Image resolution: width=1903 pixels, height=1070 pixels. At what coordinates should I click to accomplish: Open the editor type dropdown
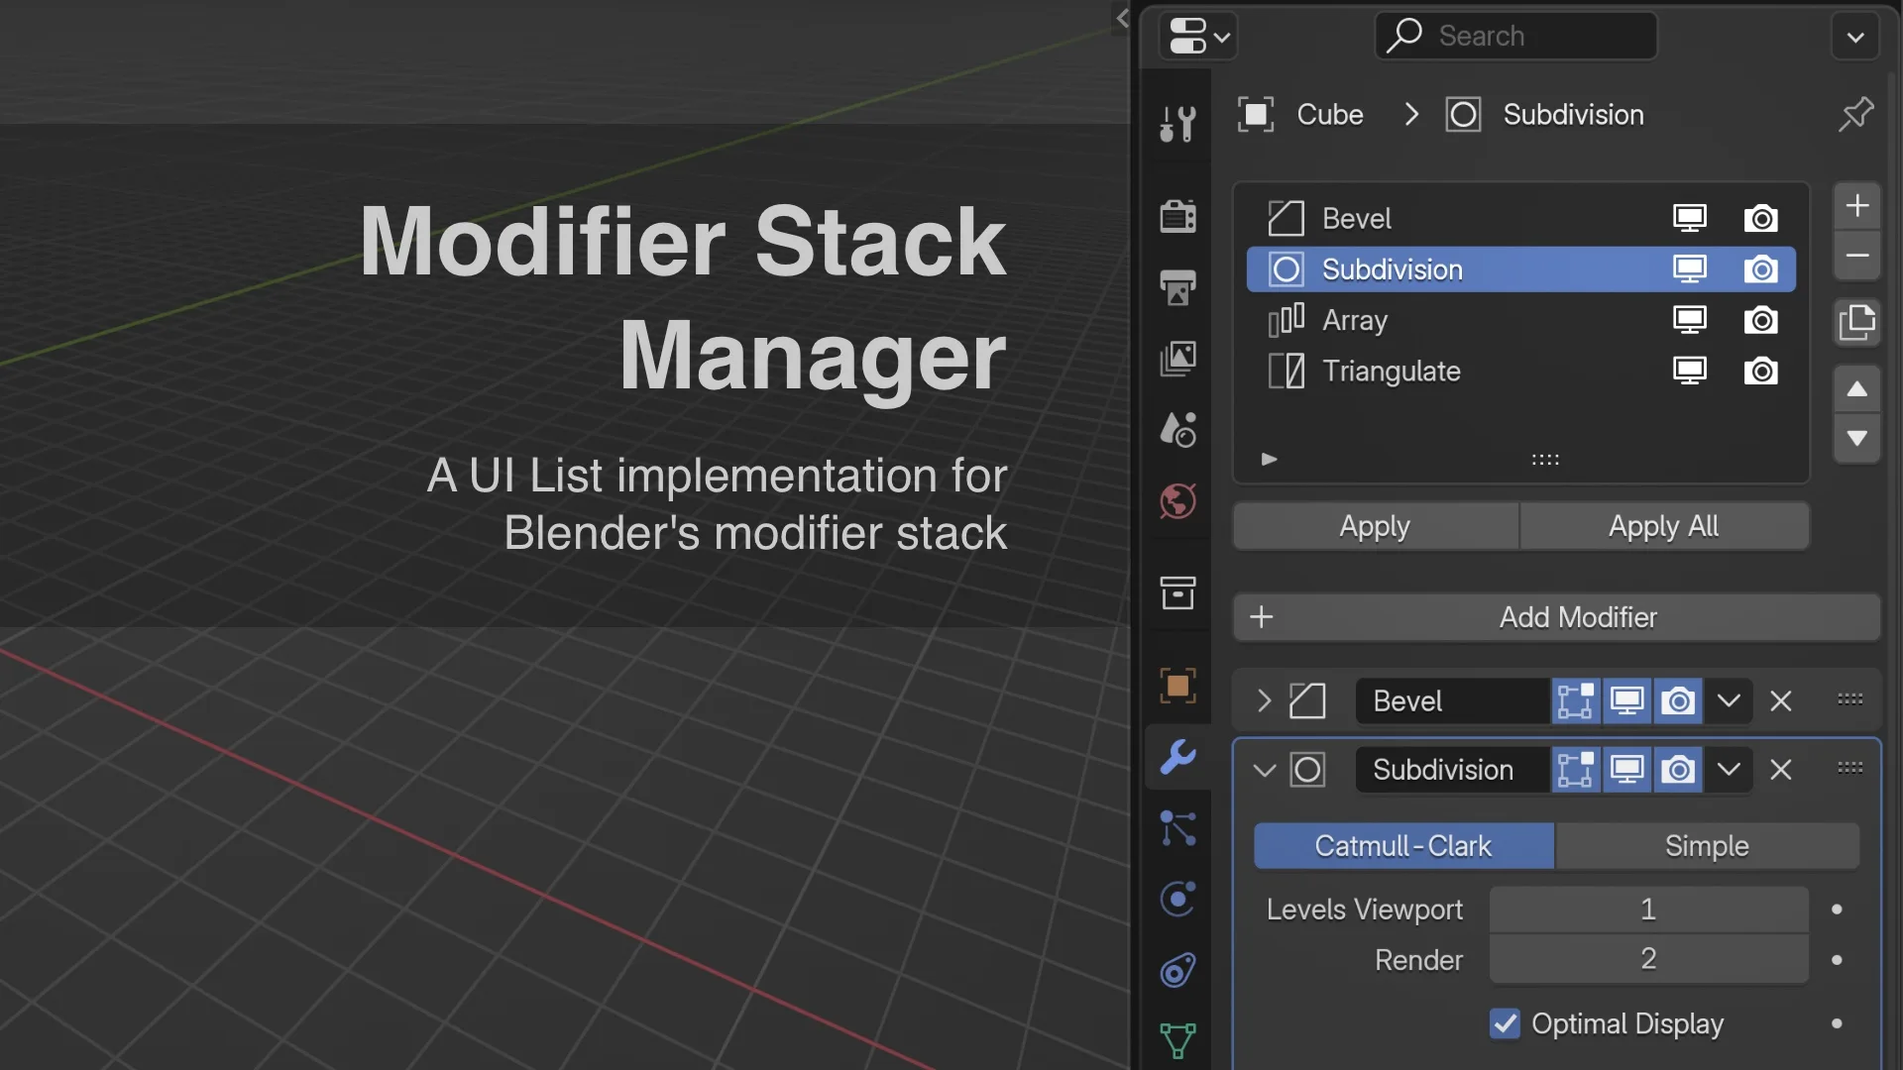(1198, 37)
